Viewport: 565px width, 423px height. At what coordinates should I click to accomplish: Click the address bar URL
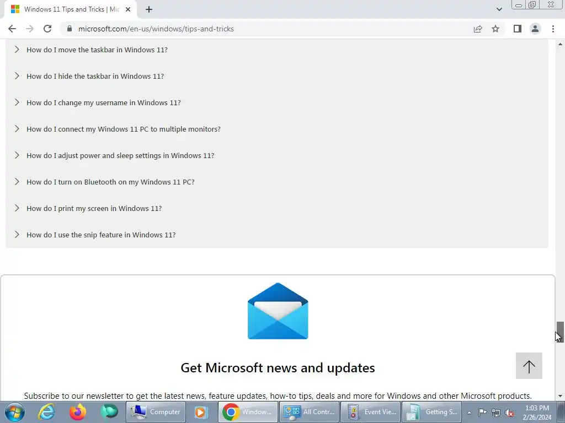click(x=156, y=29)
